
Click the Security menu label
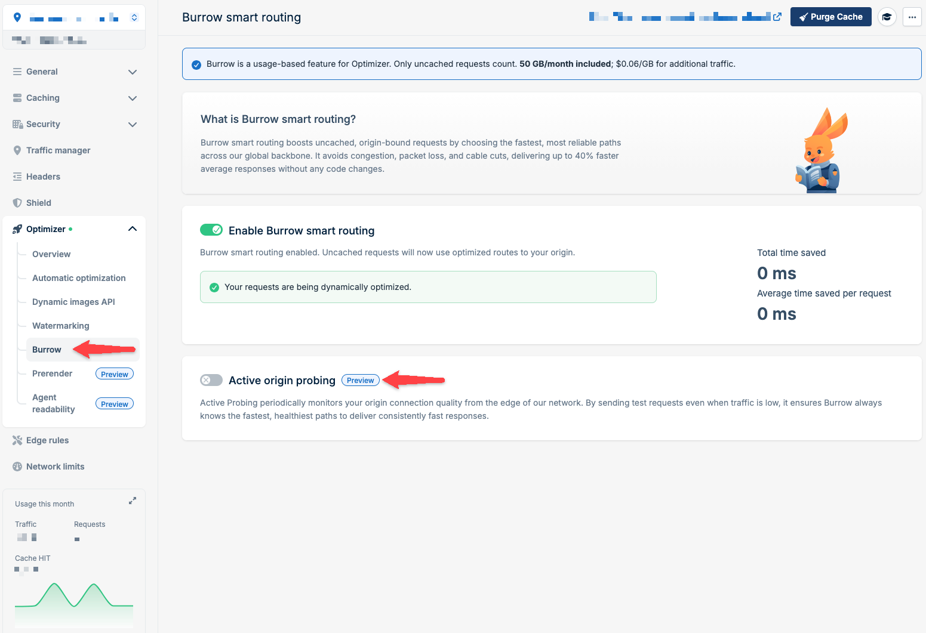coord(43,124)
